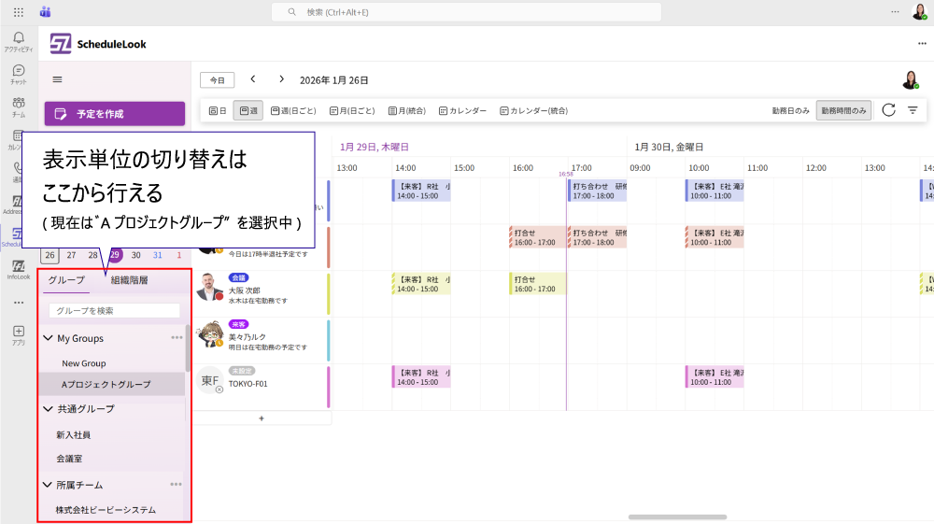Image resolution: width=934 pixels, height=524 pixels.
Task: Switch to 組織階層 tab
Action: click(129, 280)
